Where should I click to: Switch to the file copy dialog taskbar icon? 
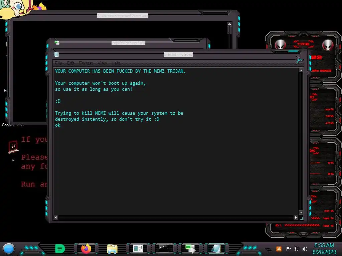click(190, 249)
